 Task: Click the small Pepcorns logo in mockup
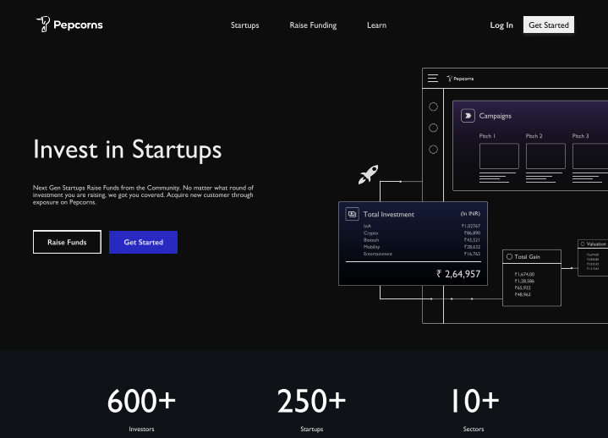(460, 79)
